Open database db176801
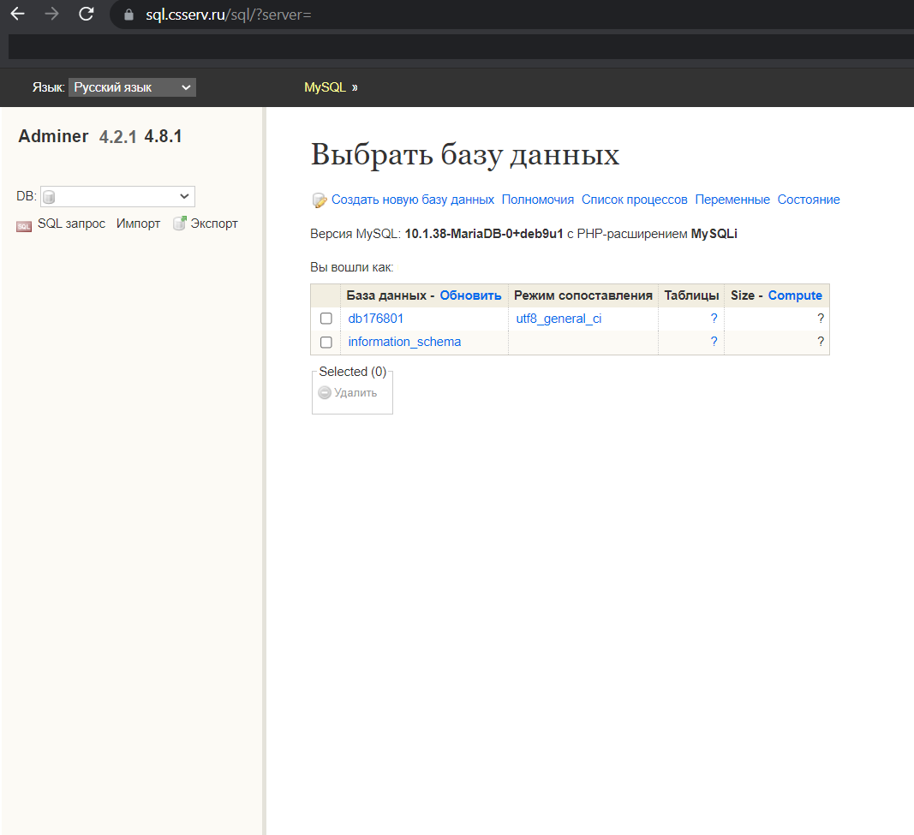Viewport: 914px width, 835px height. click(x=375, y=319)
